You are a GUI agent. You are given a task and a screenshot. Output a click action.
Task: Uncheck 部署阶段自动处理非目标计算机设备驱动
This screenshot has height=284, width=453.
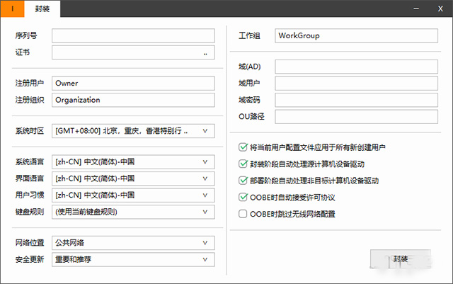tap(243, 181)
